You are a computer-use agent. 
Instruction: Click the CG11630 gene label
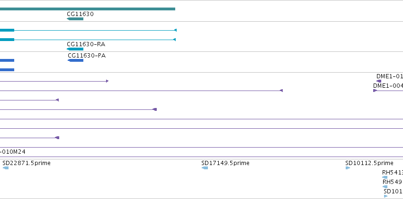(80, 14)
